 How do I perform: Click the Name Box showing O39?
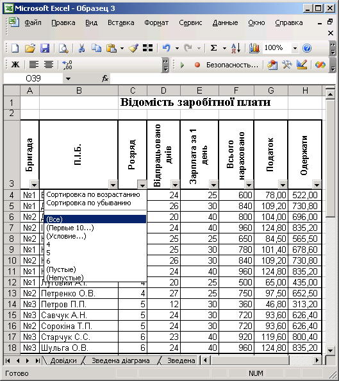click(33, 78)
